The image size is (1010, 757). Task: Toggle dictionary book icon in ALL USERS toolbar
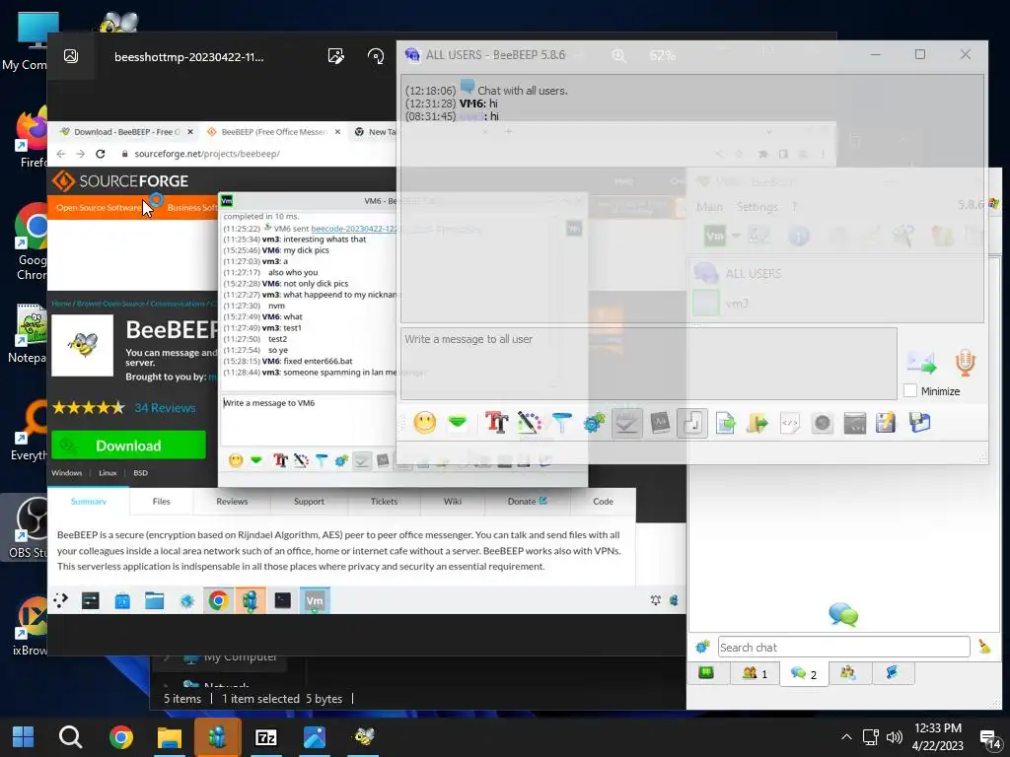(x=660, y=423)
